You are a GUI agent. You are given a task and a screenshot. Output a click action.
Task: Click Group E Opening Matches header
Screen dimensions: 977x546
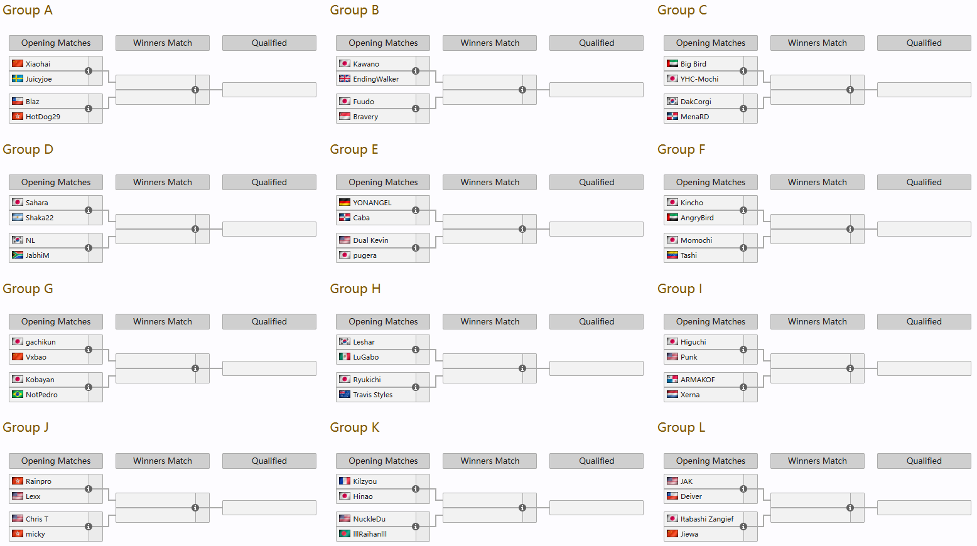(383, 182)
